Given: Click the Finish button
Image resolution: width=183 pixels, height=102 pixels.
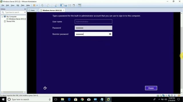Looking at the screenshot, I should coord(151,88).
